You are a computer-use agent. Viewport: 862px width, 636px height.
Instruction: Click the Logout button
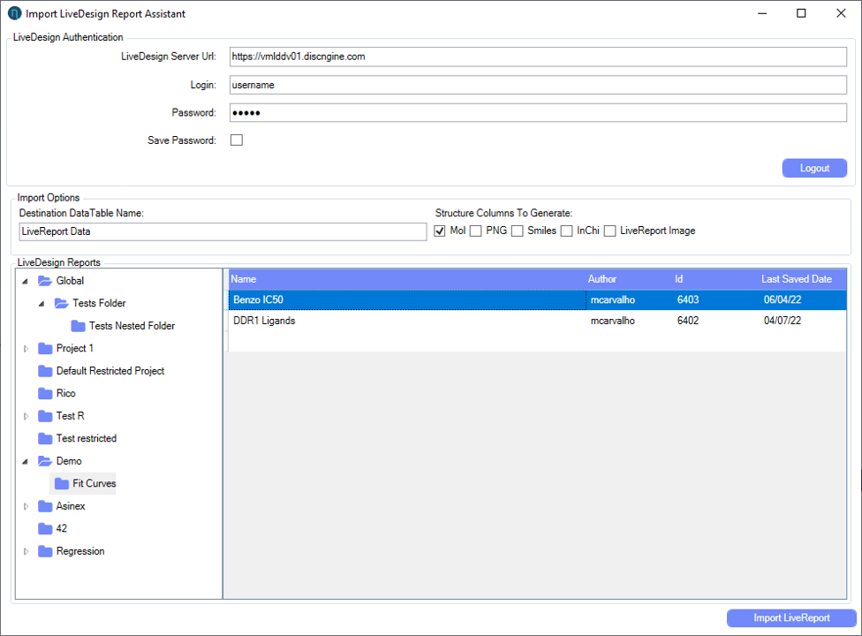[x=814, y=168]
